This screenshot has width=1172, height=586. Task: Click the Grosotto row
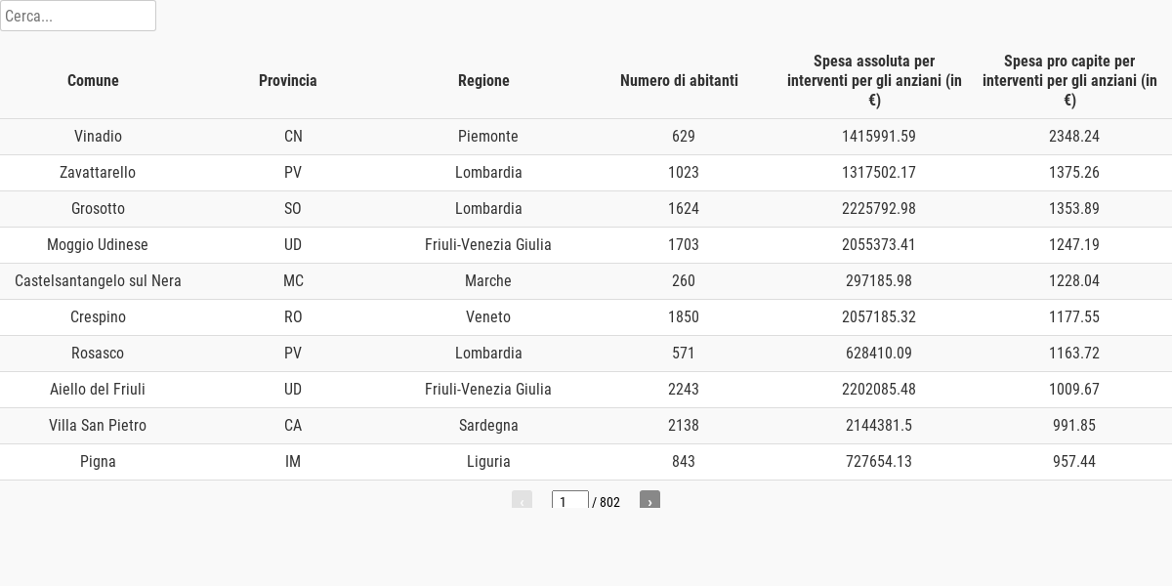coord(586,209)
